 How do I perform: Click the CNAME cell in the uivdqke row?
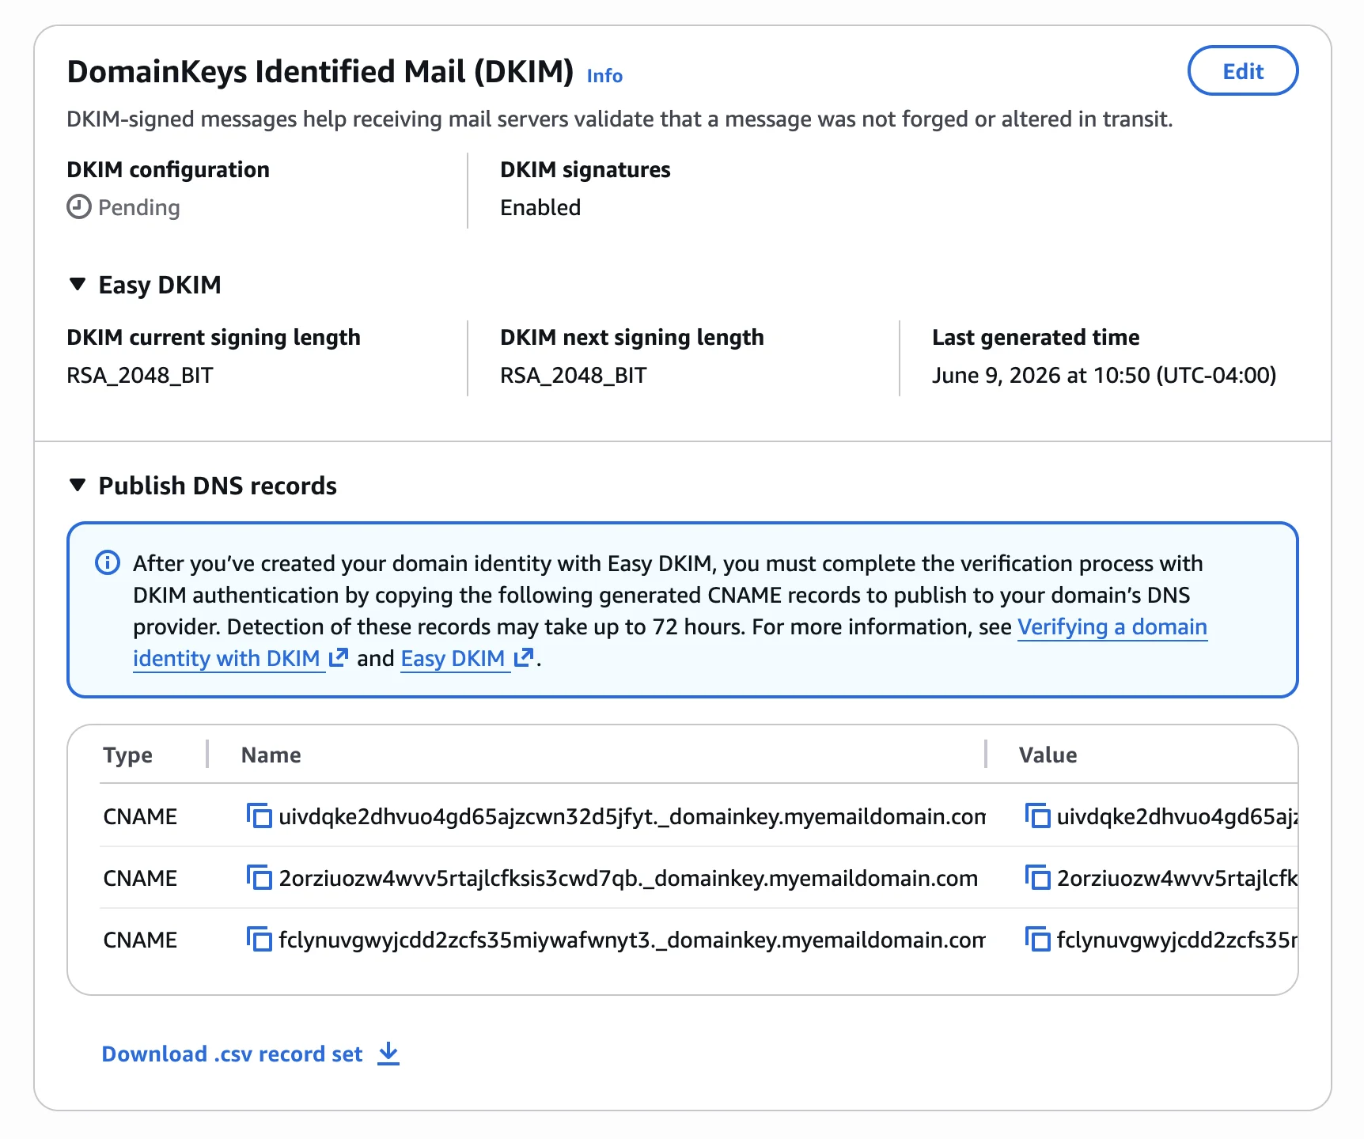click(140, 816)
